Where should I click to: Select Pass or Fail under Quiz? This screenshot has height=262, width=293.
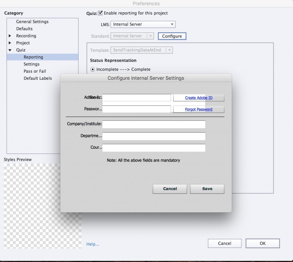click(35, 71)
